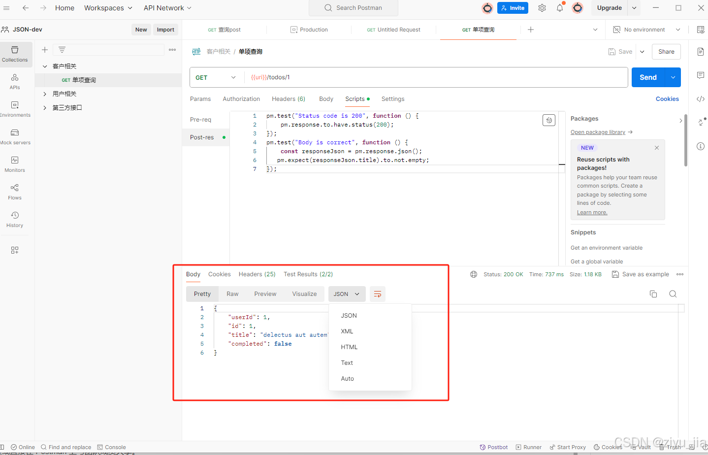708x455 pixels.
Task: Open notifications bell icon
Action: tap(560, 8)
